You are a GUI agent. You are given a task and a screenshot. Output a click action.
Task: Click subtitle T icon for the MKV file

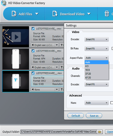62,89
